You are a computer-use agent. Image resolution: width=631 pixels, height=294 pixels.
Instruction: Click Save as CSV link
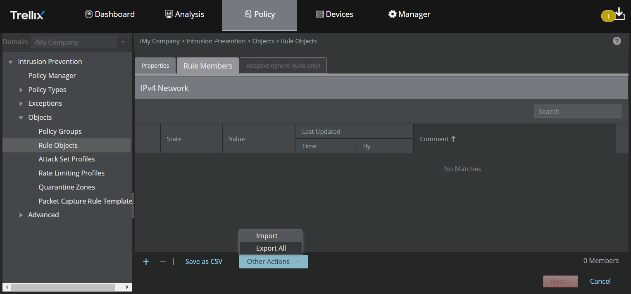point(204,261)
